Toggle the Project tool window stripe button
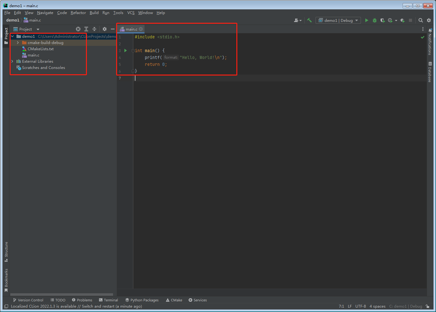Viewport: 436px width, 312px height. [x=6, y=36]
